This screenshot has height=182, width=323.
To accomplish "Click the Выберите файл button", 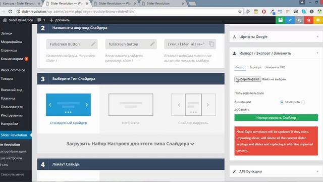I will [x=248, y=79].
